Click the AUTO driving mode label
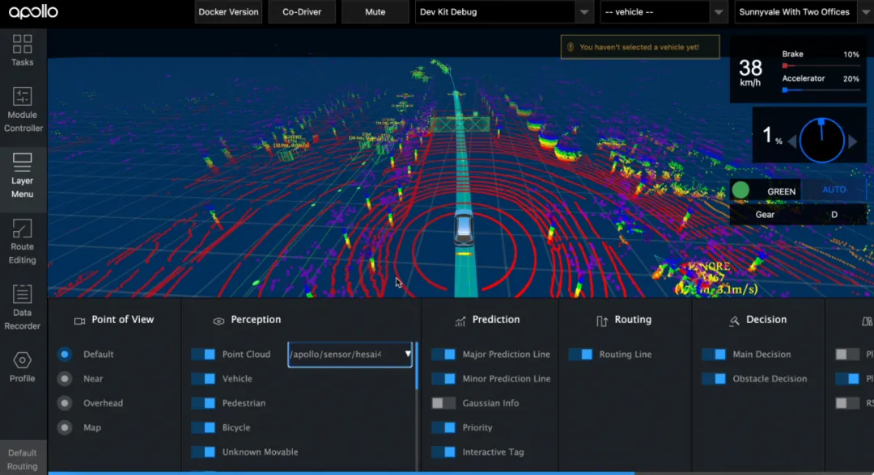Image resolution: width=874 pixels, height=475 pixels. [x=834, y=190]
